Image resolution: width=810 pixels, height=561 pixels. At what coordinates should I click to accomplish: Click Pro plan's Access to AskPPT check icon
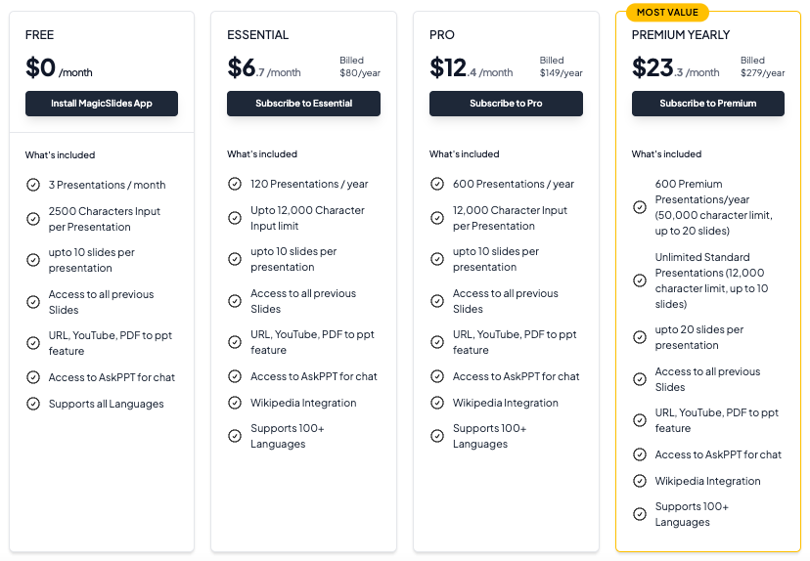(437, 376)
